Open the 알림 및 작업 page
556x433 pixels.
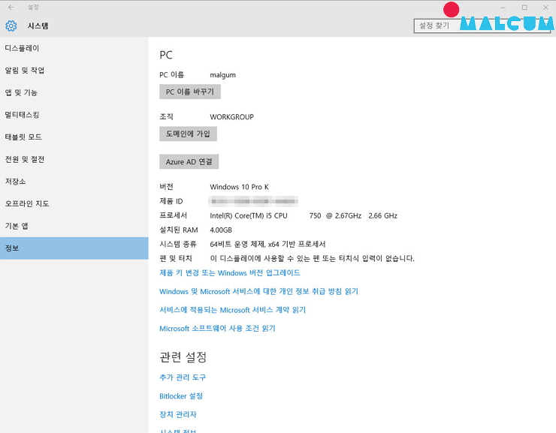click(x=74, y=71)
